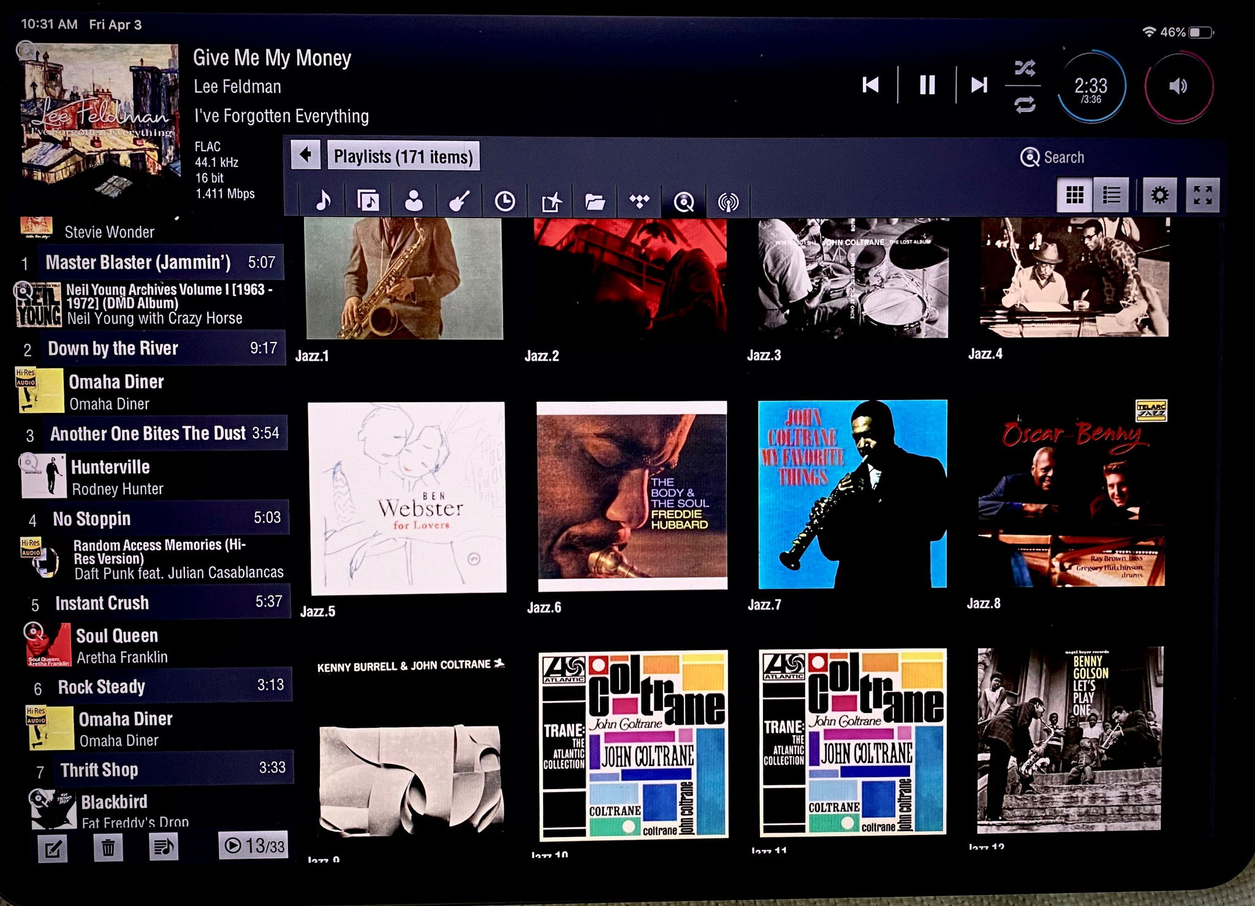Open settings with the gear icon

[1159, 195]
